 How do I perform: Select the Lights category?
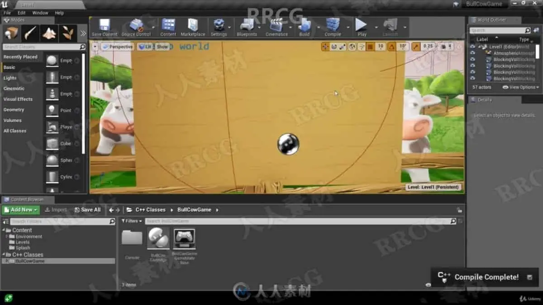10,78
